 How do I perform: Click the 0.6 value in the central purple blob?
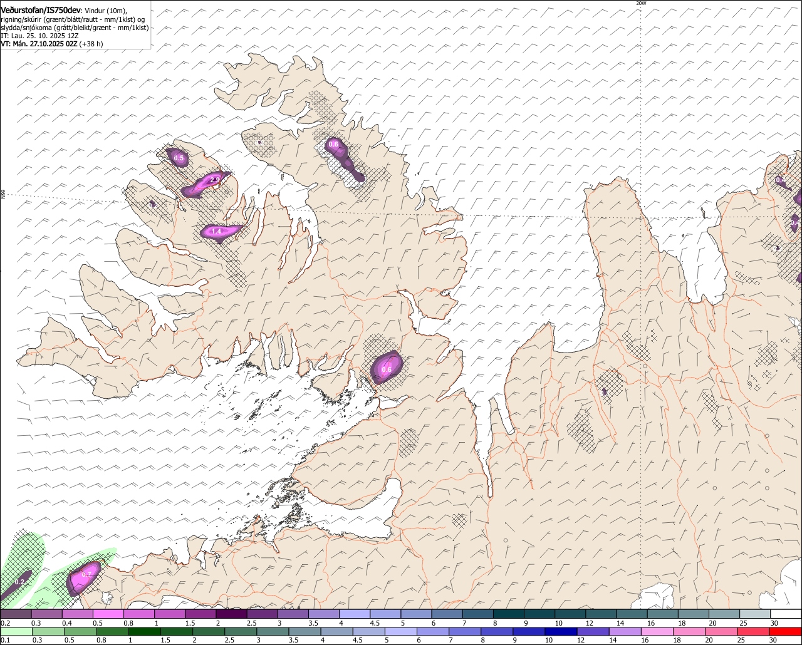[387, 369]
